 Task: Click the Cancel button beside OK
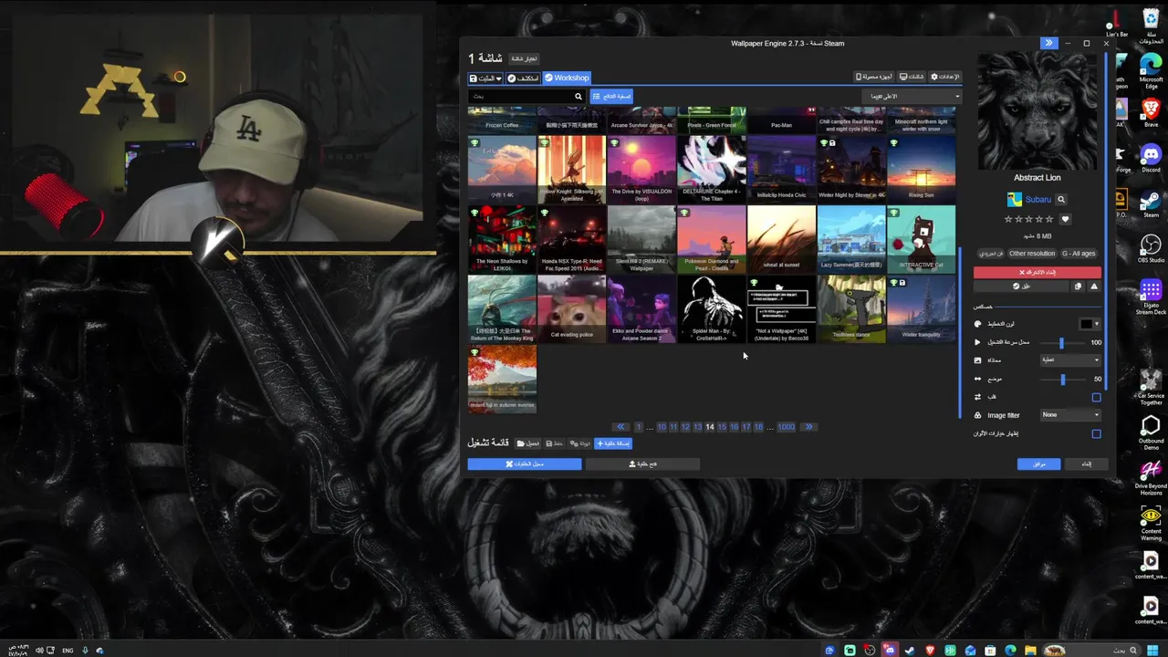coord(1086,464)
